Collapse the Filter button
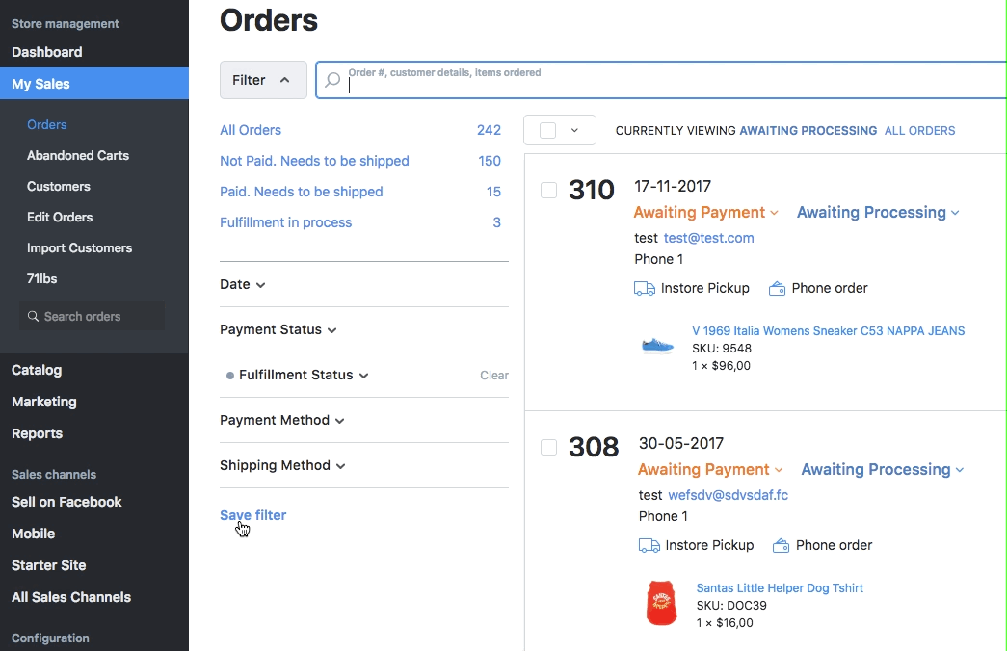The image size is (1007, 651). click(x=262, y=80)
